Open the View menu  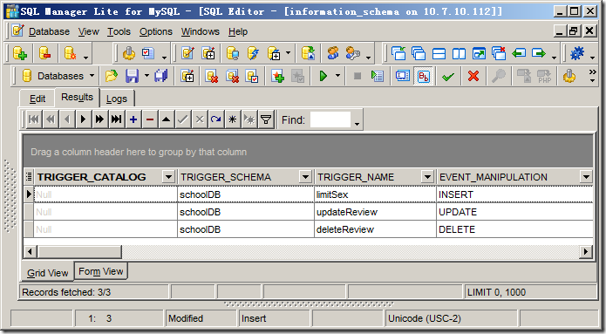89,31
